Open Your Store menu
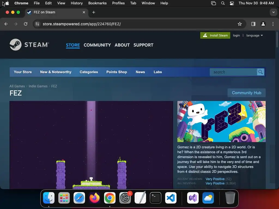The image size is (279, 209). tap(23, 72)
